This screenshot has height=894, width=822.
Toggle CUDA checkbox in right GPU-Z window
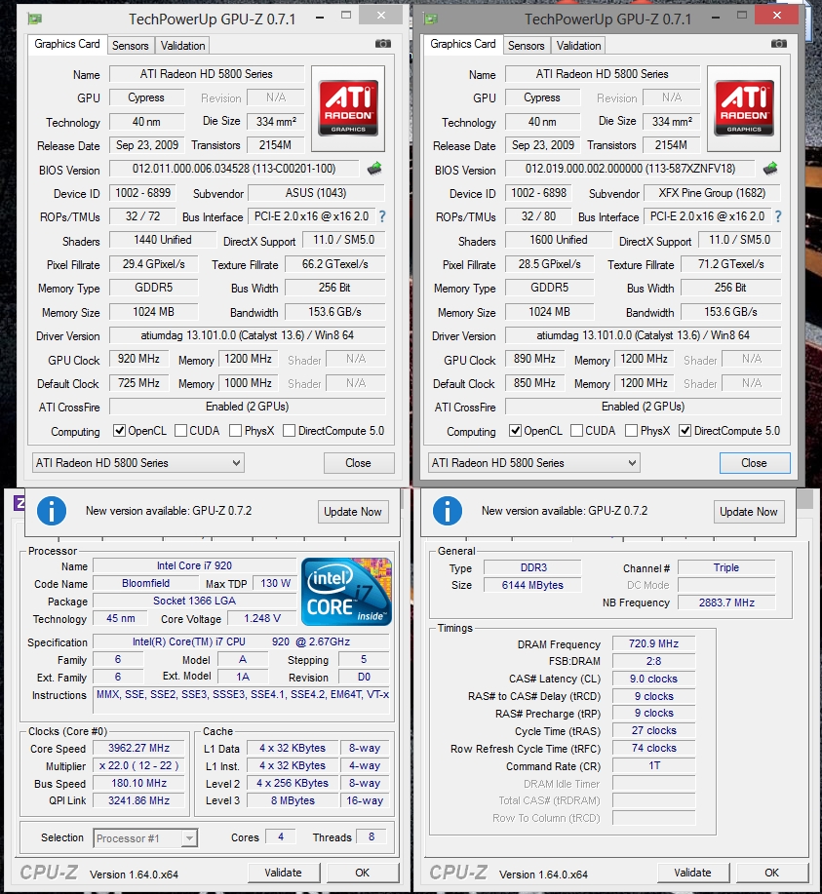[x=576, y=431]
